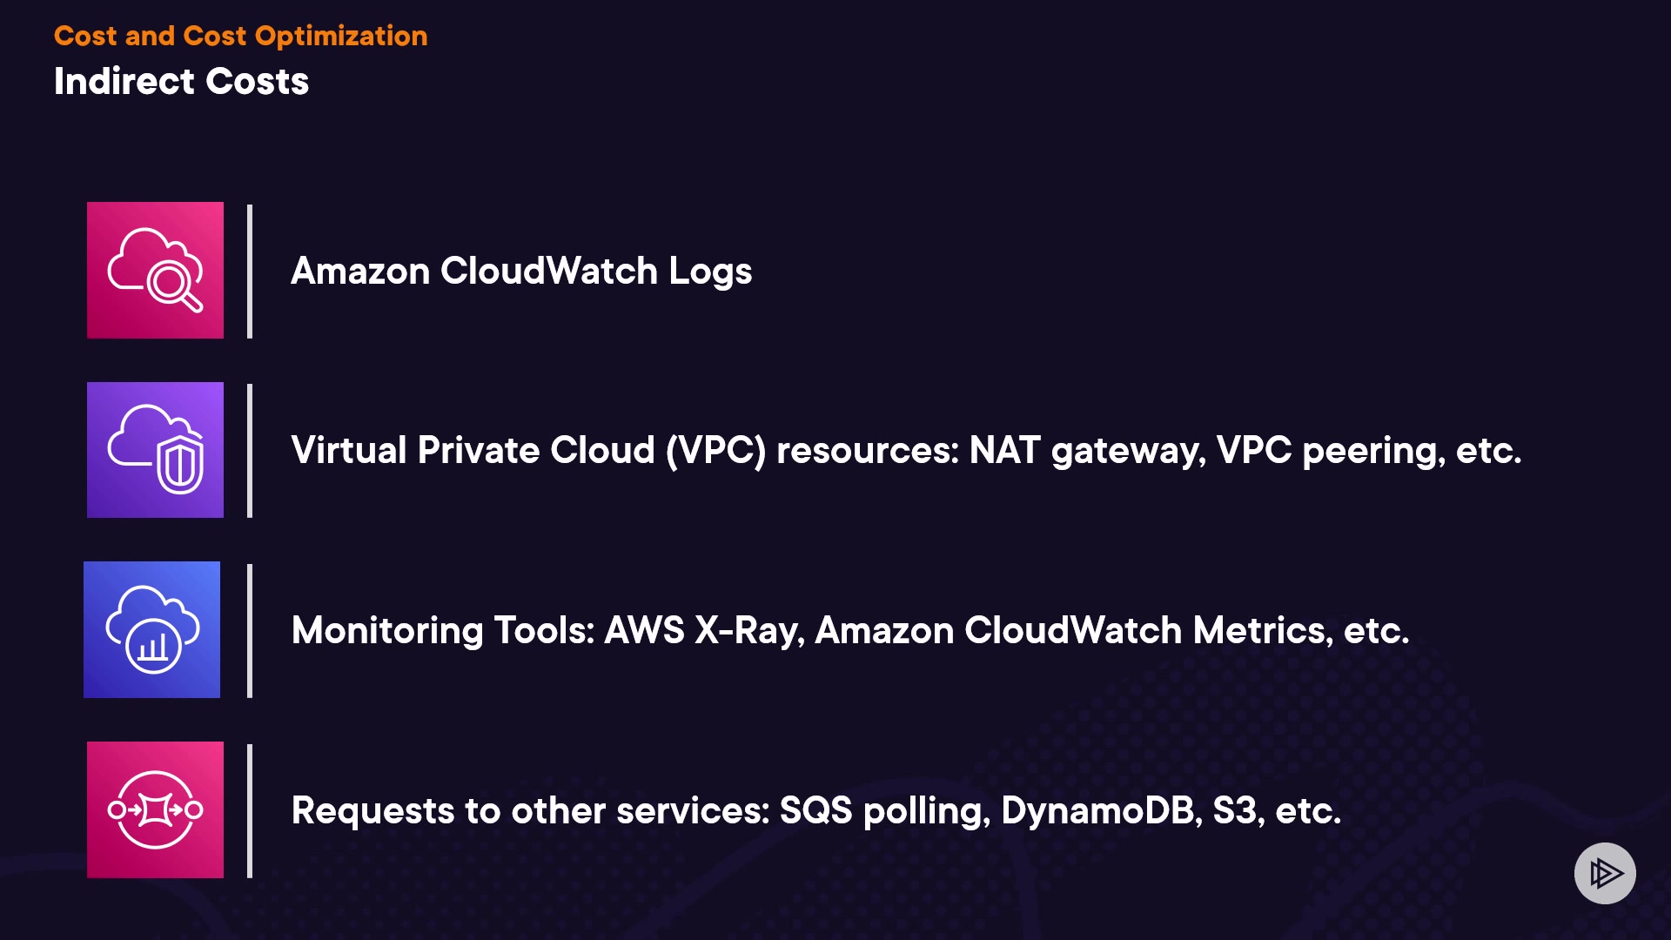
Task: Click the 'Requests to other services:' label
Action: point(530,810)
